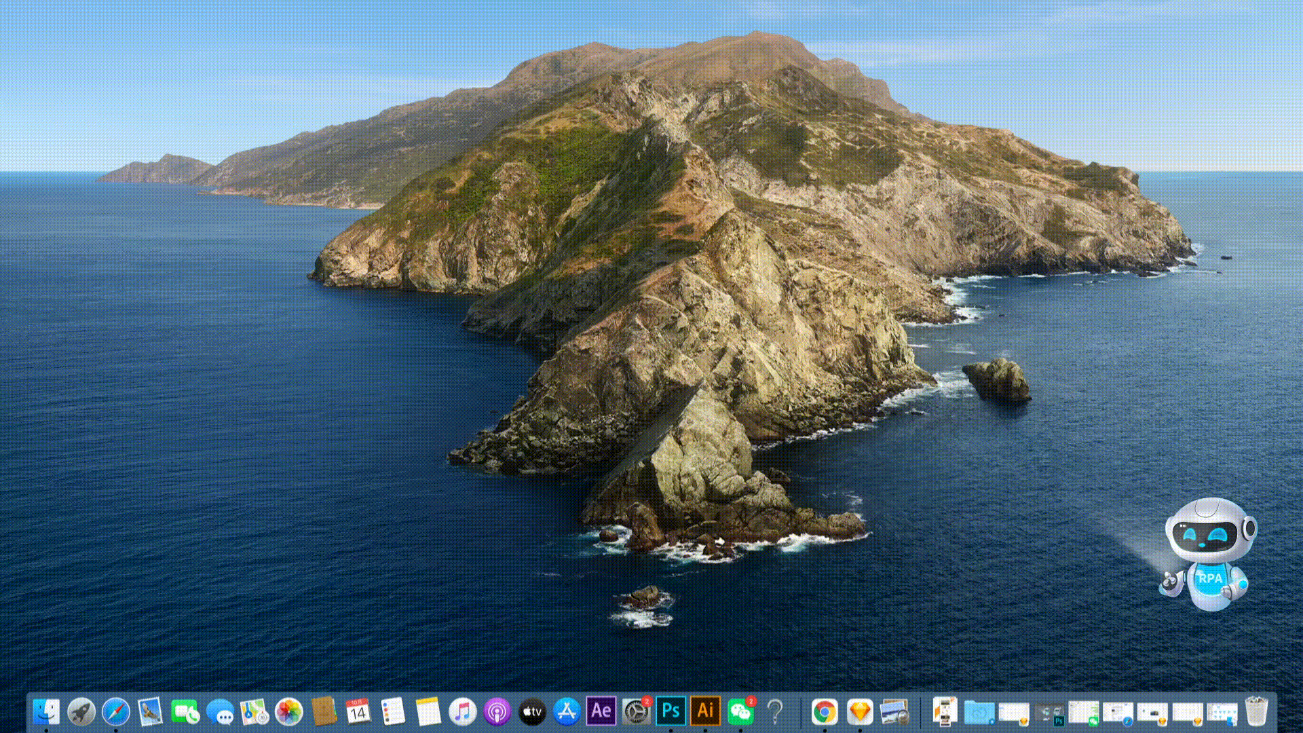This screenshot has height=733, width=1303.
Task: Click the RPA robot assistant widget
Action: click(1208, 553)
